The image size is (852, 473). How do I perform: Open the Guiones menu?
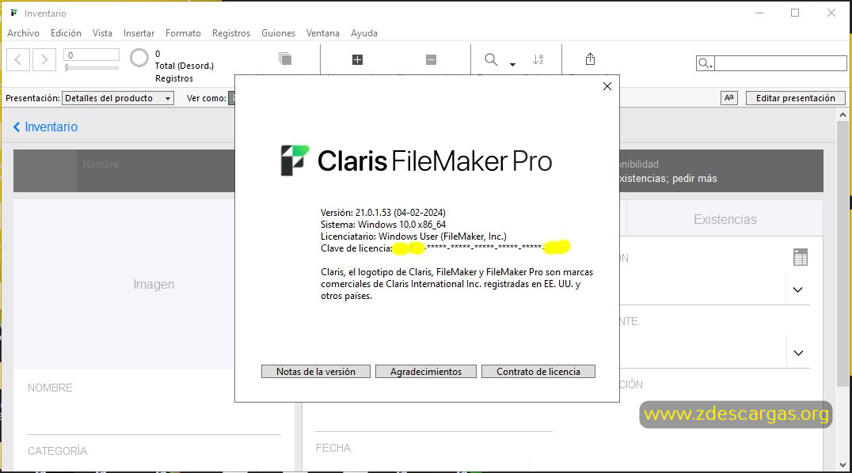278,33
